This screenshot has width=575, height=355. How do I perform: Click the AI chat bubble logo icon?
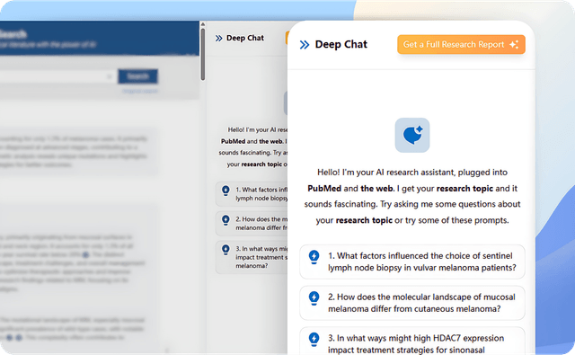pyautogui.click(x=412, y=135)
